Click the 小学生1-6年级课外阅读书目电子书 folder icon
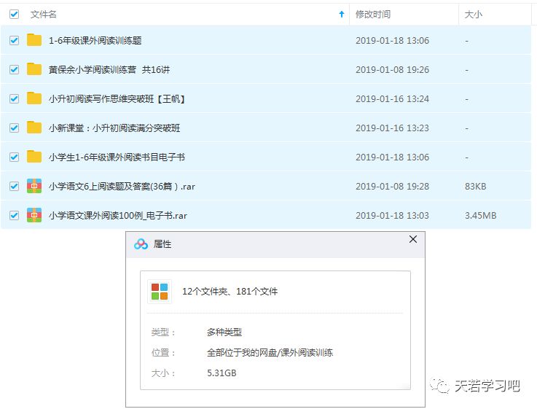This screenshot has width=537, height=409. (x=34, y=157)
